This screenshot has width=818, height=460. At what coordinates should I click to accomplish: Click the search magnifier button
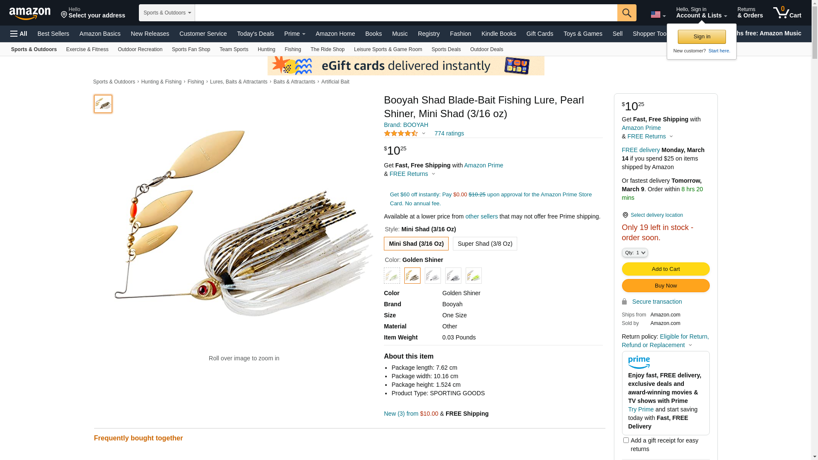627,13
